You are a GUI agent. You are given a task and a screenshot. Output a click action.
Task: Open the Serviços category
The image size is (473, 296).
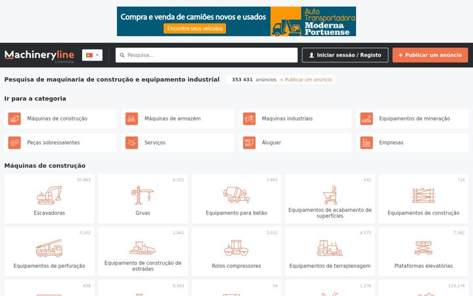(155, 143)
